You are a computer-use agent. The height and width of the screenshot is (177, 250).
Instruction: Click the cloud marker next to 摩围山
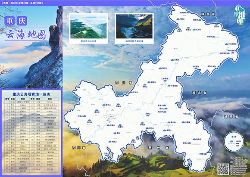(x=164, y=130)
